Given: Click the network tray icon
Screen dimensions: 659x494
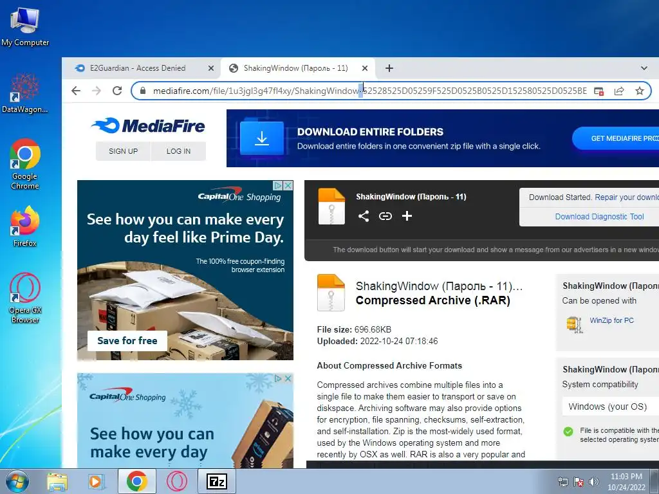Looking at the screenshot, I should 562,482.
